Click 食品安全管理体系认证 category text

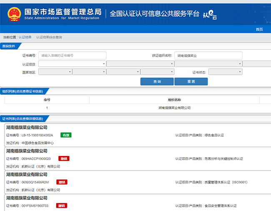[221, 206]
